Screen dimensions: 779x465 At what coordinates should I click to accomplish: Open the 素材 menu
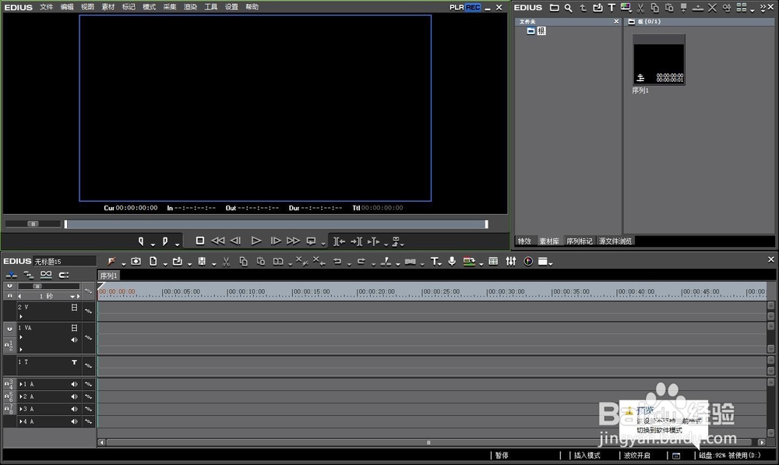click(x=108, y=7)
